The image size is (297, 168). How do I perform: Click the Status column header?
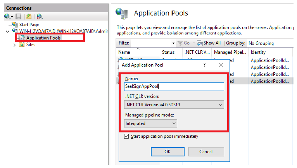[x=168, y=52]
